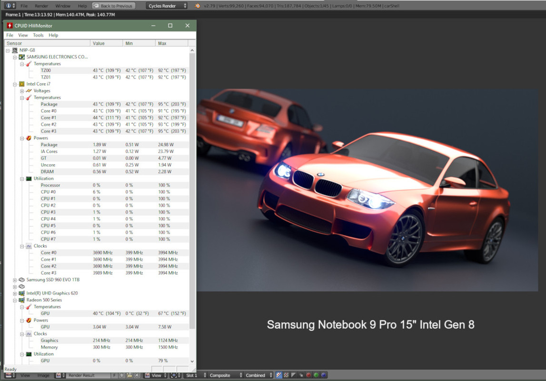Collapse the Intel Core i7 node
This screenshot has width=546, height=381.
tap(15, 84)
